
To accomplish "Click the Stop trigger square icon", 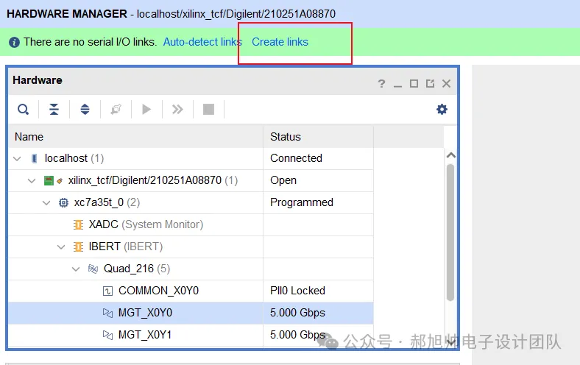I will [x=208, y=110].
